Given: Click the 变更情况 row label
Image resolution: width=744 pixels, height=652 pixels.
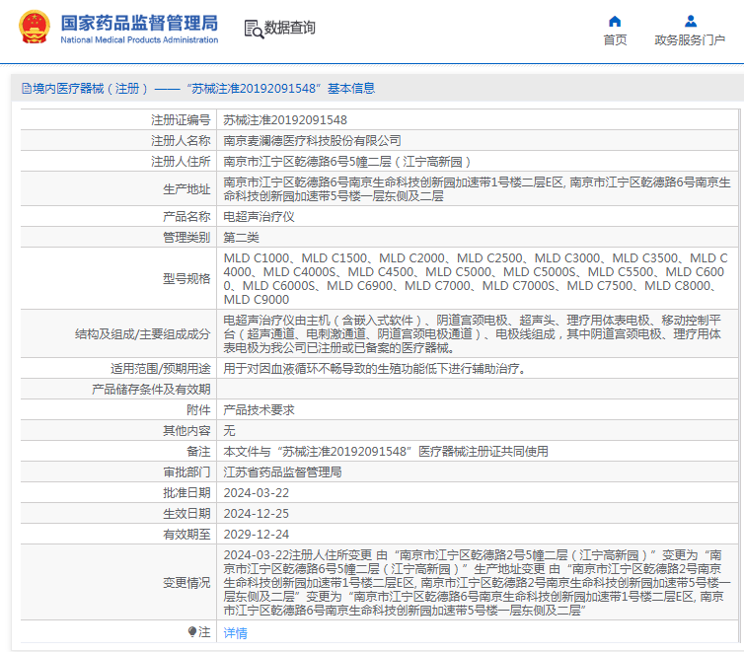Looking at the screenshot, I should point(186,583).
